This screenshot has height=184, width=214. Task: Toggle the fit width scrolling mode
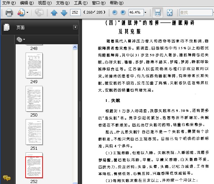coord(158,13)
